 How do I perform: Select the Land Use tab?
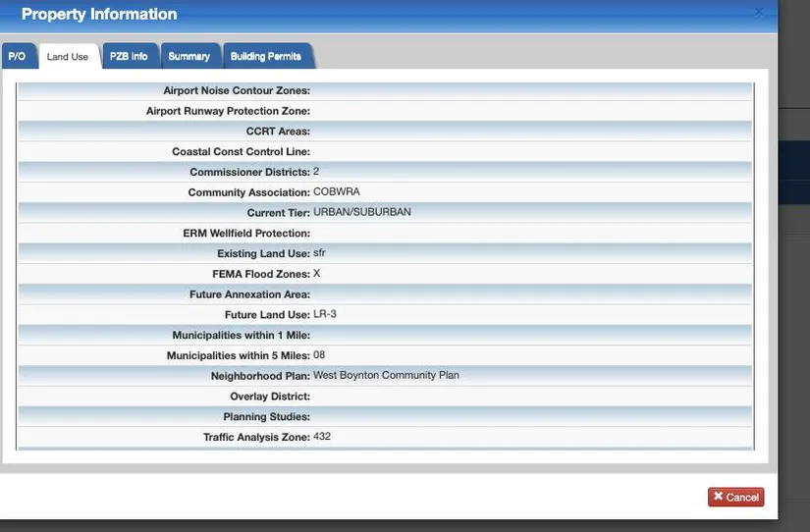[68, 57]
